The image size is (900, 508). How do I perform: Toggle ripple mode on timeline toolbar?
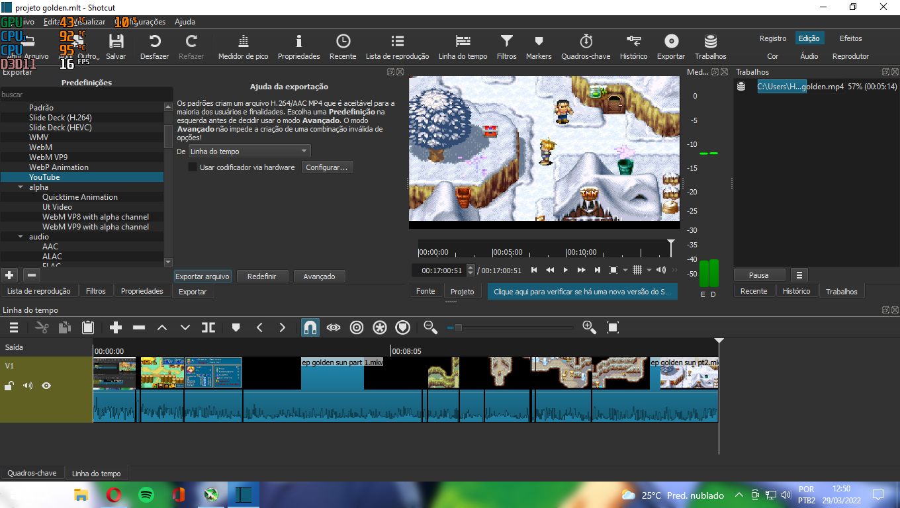[357, 327]
